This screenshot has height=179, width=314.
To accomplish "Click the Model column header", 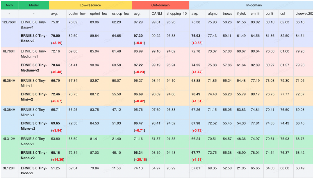I will pos(34,5).
